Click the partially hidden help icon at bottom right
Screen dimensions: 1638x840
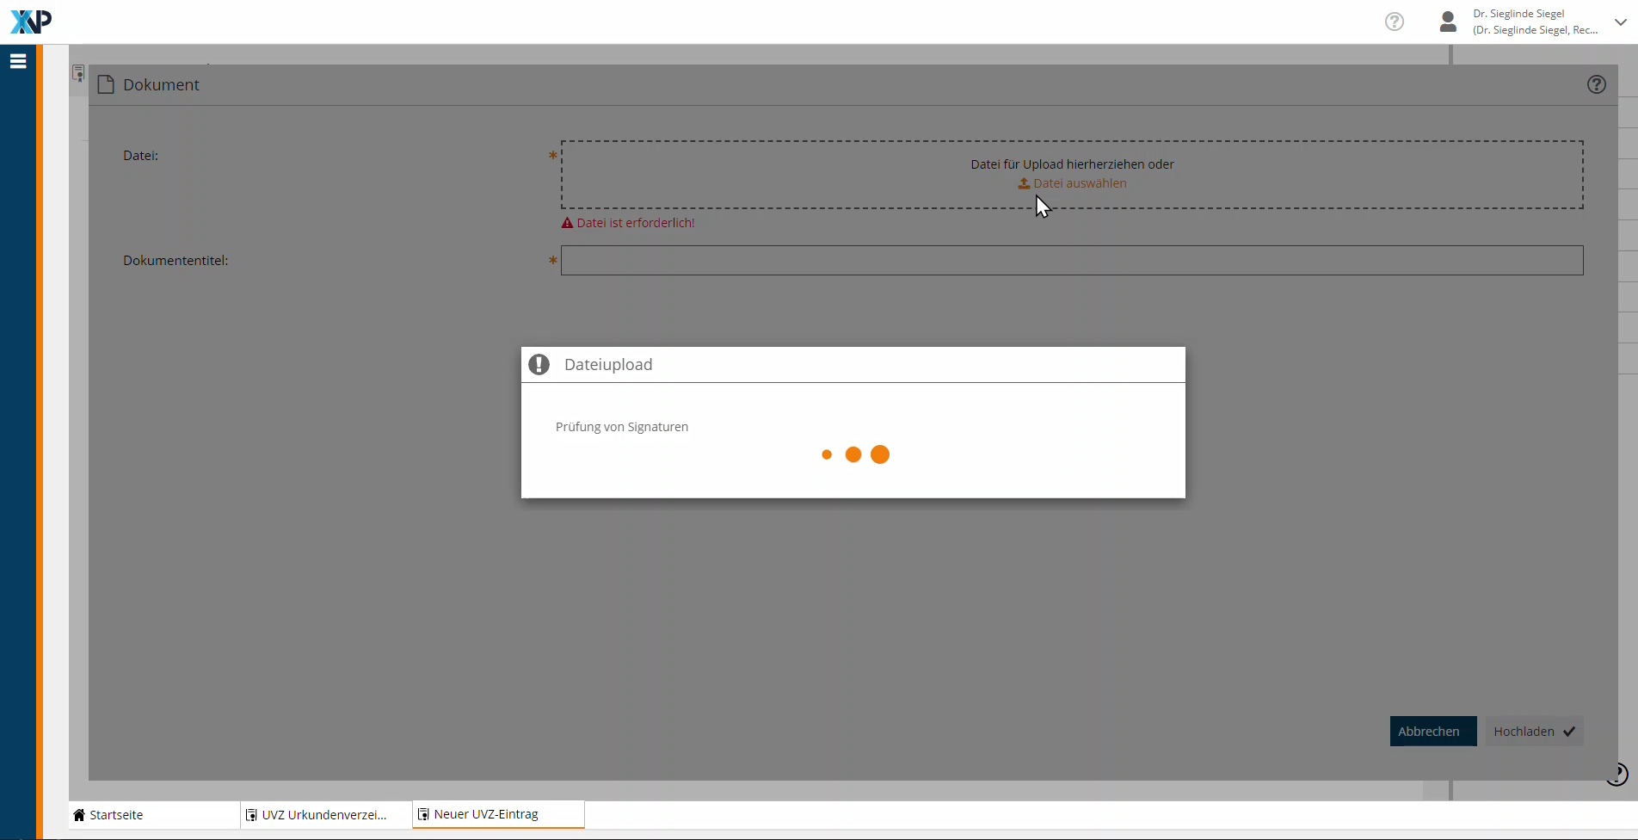pyautogui.click(x=1616, y=775)
